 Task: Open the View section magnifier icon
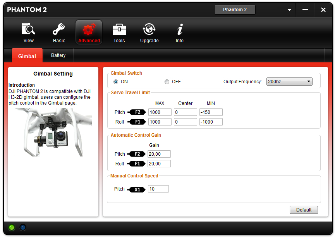tap(28, 29)
